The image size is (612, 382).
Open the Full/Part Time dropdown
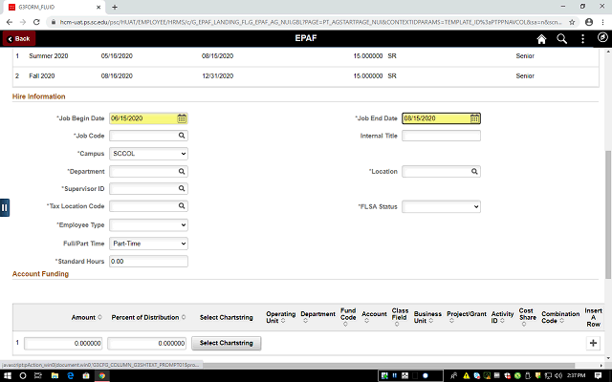148,244
